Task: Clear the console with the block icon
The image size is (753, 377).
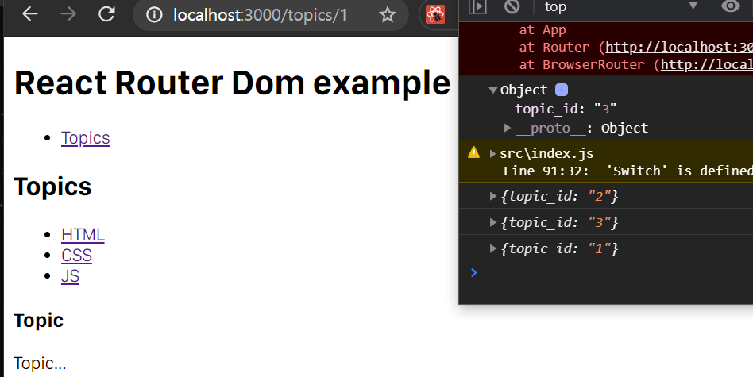Action: [x=512, y=6]
